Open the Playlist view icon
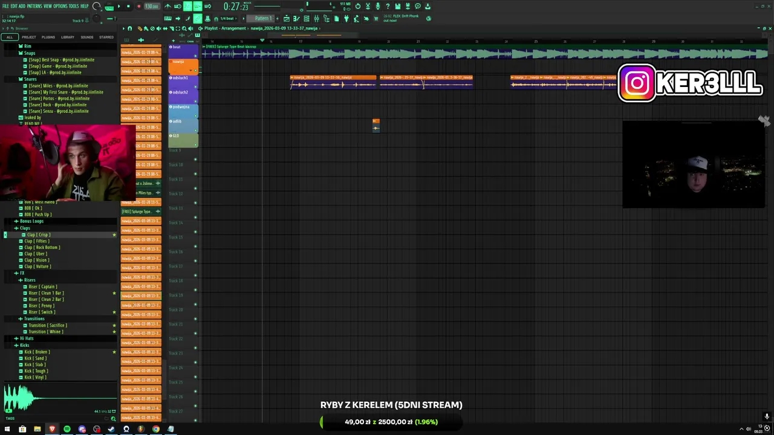 pos(286,18)
